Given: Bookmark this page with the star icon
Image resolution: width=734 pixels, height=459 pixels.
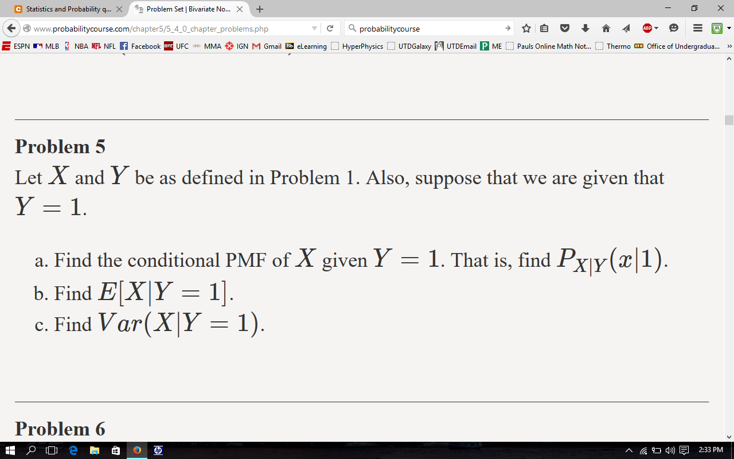Looking at the screenshot, I should point(526,29).
